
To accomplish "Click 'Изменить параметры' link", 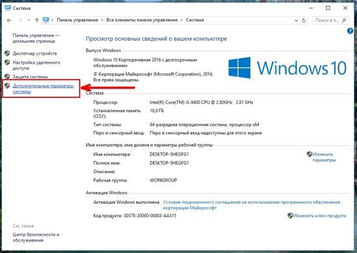I will [324, 157].
